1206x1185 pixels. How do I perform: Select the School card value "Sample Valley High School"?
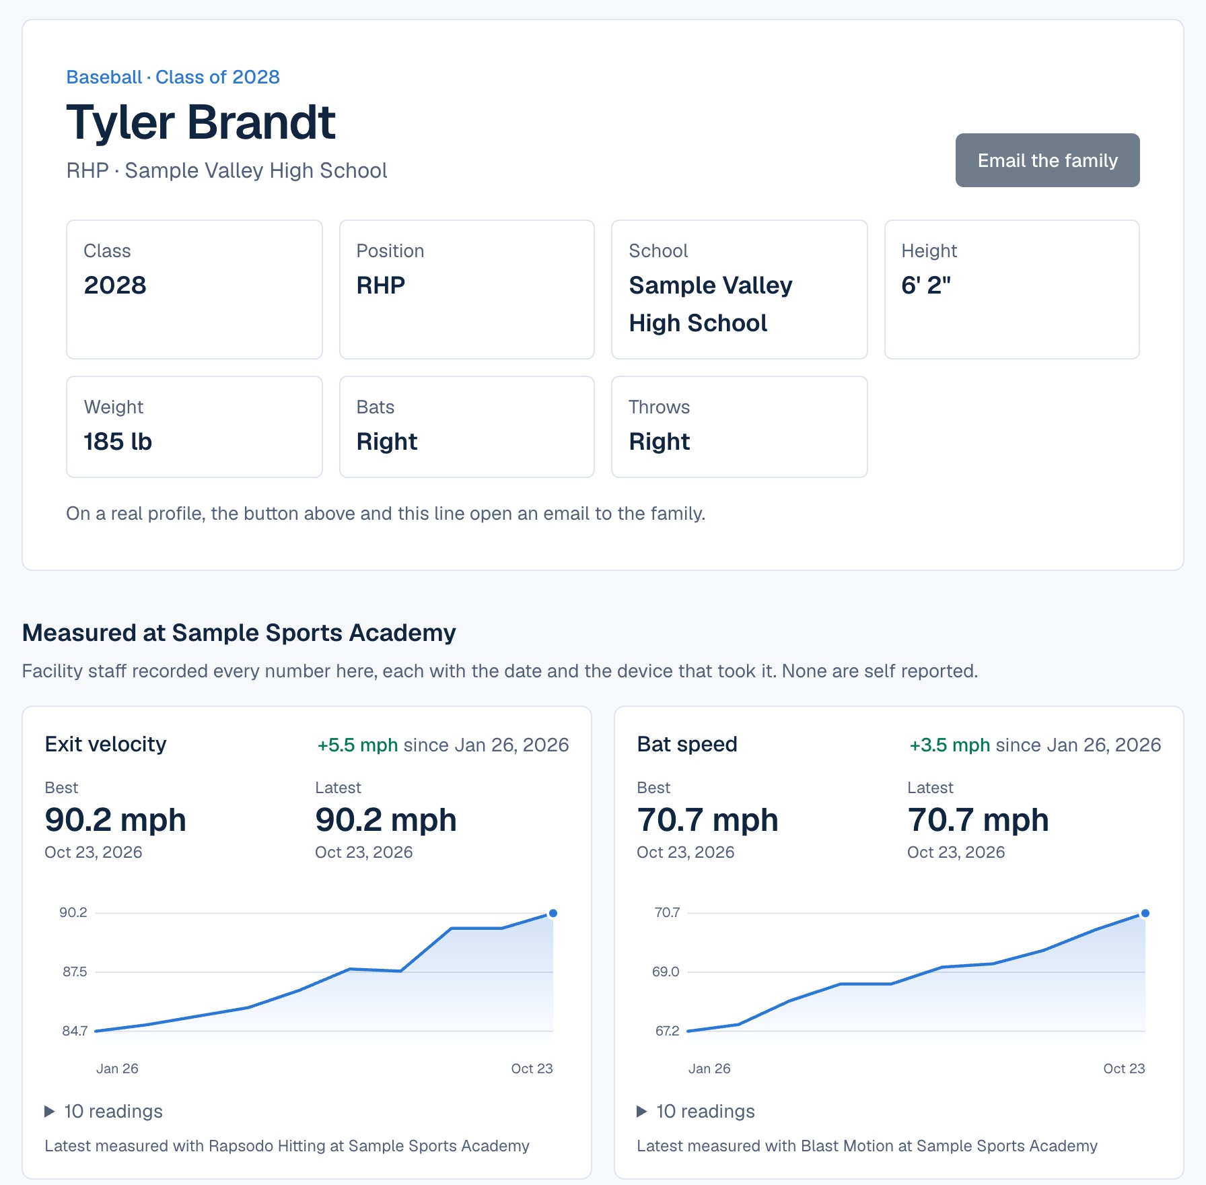point(711,304)
